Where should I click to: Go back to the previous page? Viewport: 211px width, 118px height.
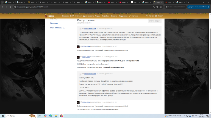click(x=2, y=7)
